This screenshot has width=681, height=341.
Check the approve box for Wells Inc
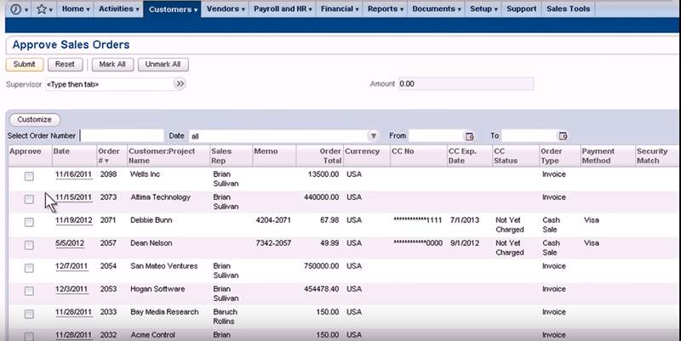click(29, 176)
